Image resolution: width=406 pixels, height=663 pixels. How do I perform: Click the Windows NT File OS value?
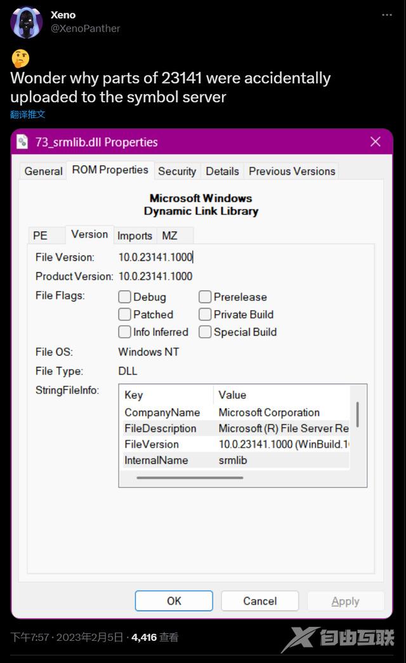[x=148, y=351]
